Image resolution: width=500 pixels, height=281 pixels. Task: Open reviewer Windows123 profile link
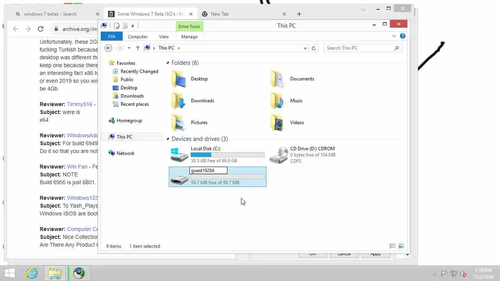(82, 198)
